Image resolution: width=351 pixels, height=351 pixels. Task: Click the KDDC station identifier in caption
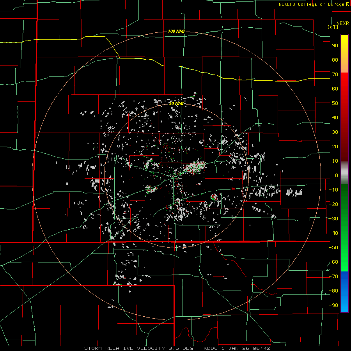click(211, 348)
